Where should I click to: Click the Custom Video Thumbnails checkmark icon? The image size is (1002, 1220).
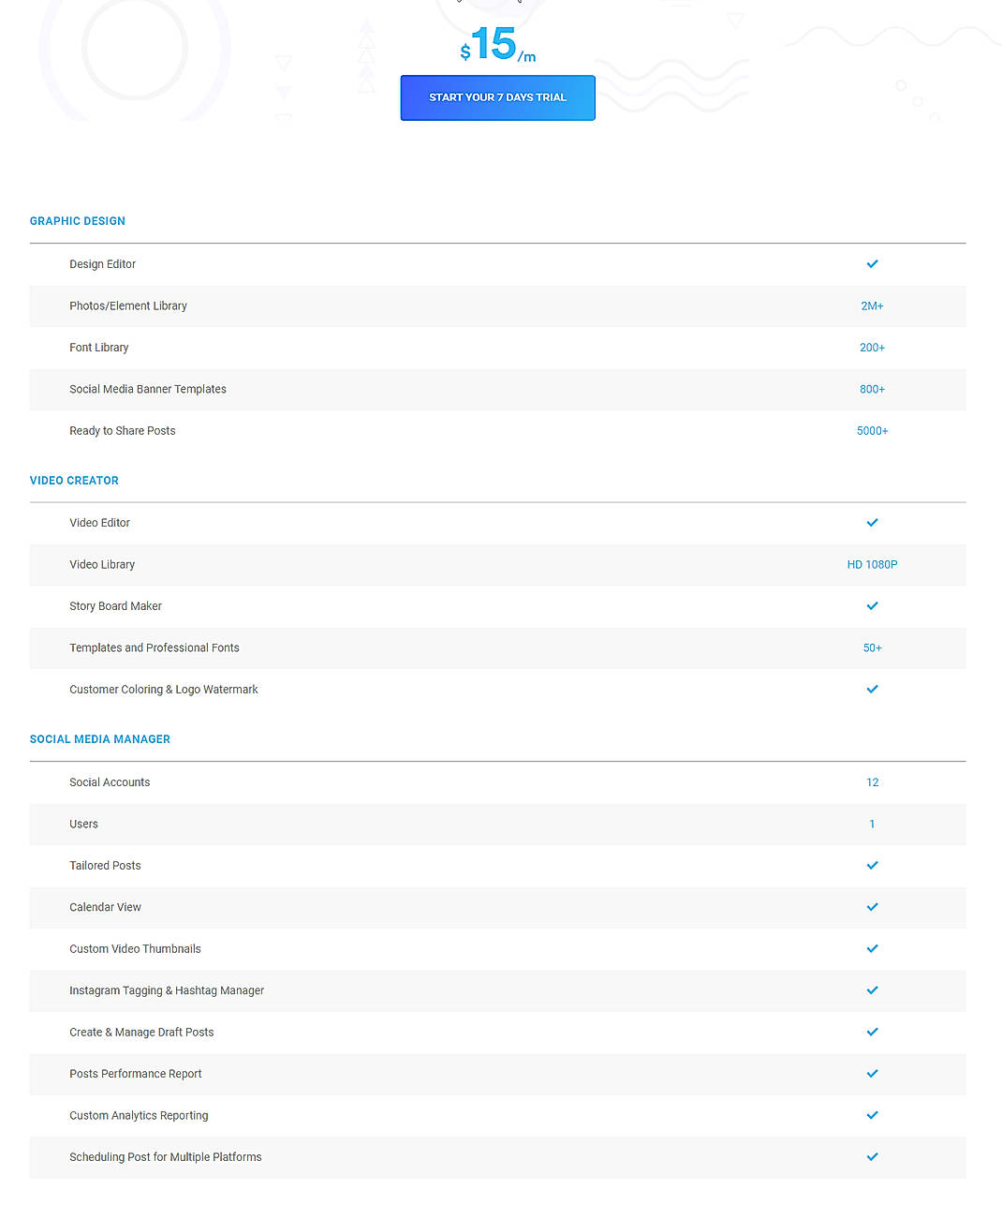point(872,948)
